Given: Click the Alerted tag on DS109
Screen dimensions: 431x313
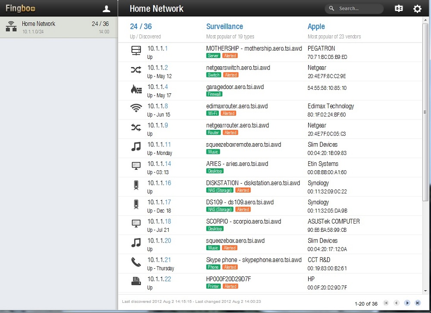Looking at the screenshot, I should [243, 209].
